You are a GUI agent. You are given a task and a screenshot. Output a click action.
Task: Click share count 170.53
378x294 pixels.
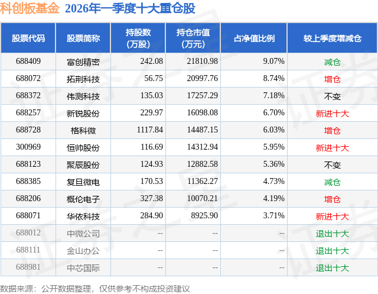point(152,181)
